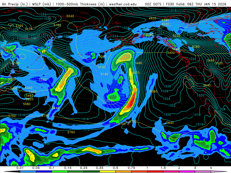231x173 pixels.
Task: Click the red 1–1.5 legend swatch
Action: click(x=155, y=172)
